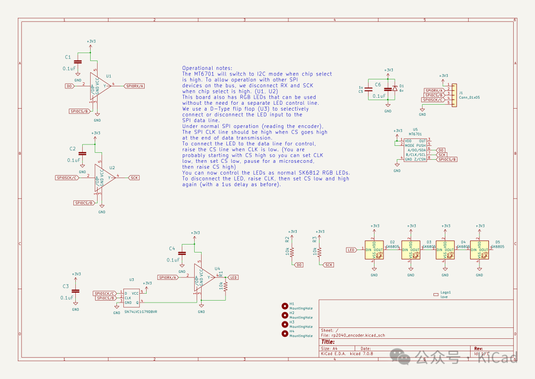
Task: Click the SPI0RX/A output label of U1
Action: pos(134,86)
